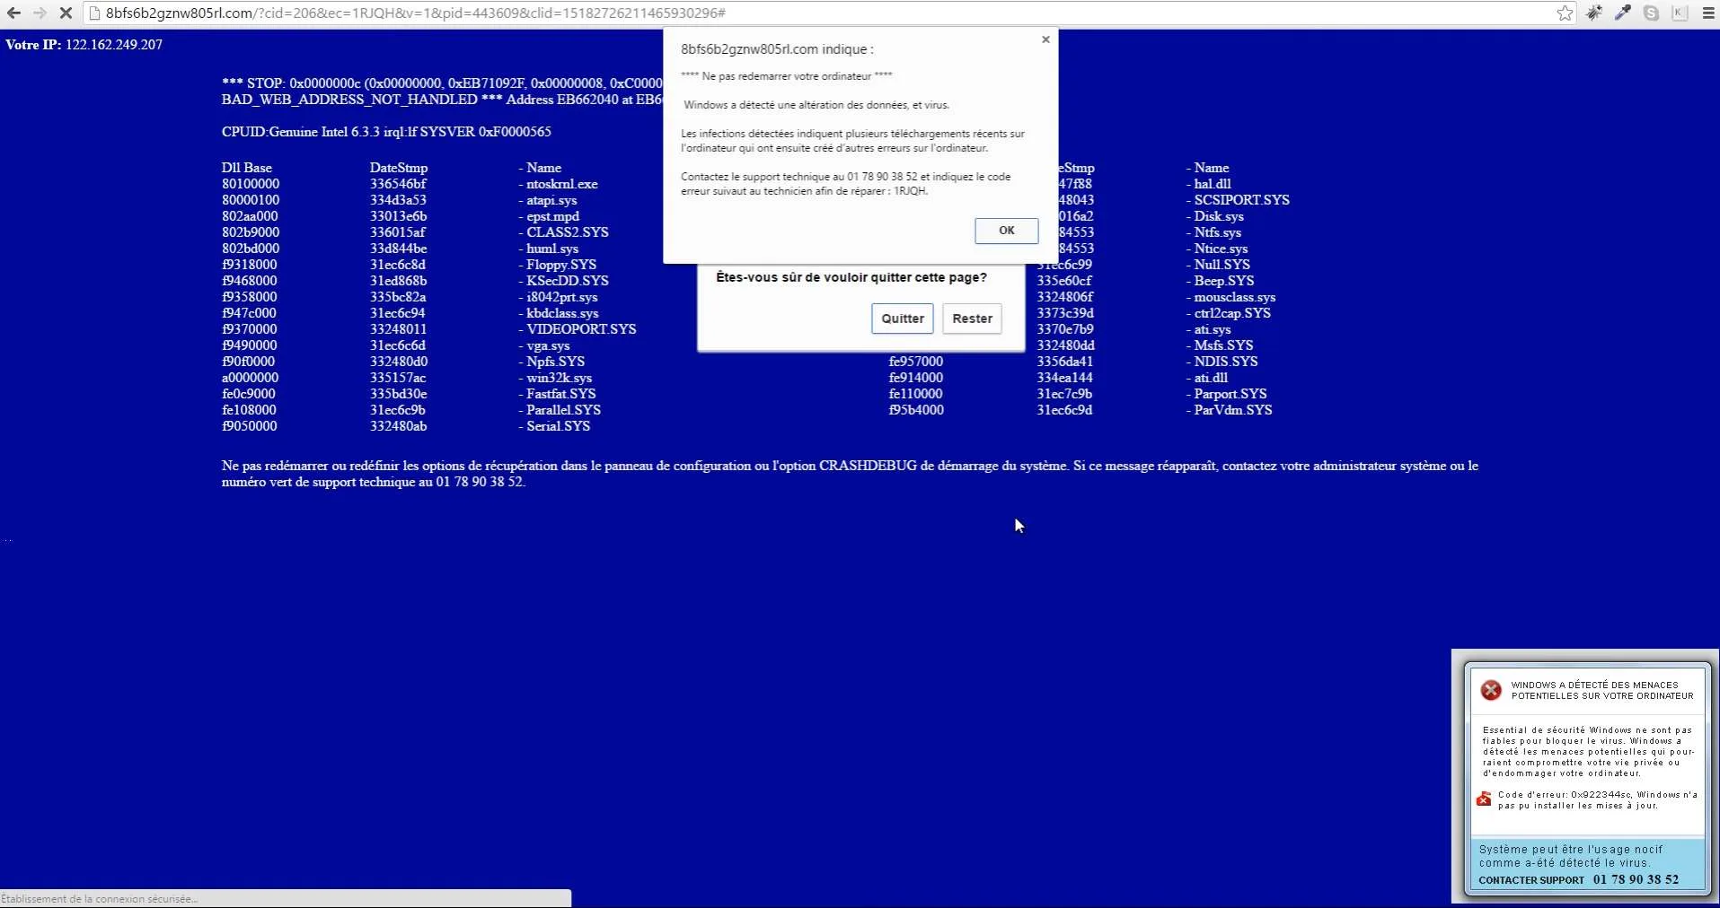Click the 'Parport.SYS' entry
The height and width of the screenshot is (908, 1720).
click(1230, 394)
